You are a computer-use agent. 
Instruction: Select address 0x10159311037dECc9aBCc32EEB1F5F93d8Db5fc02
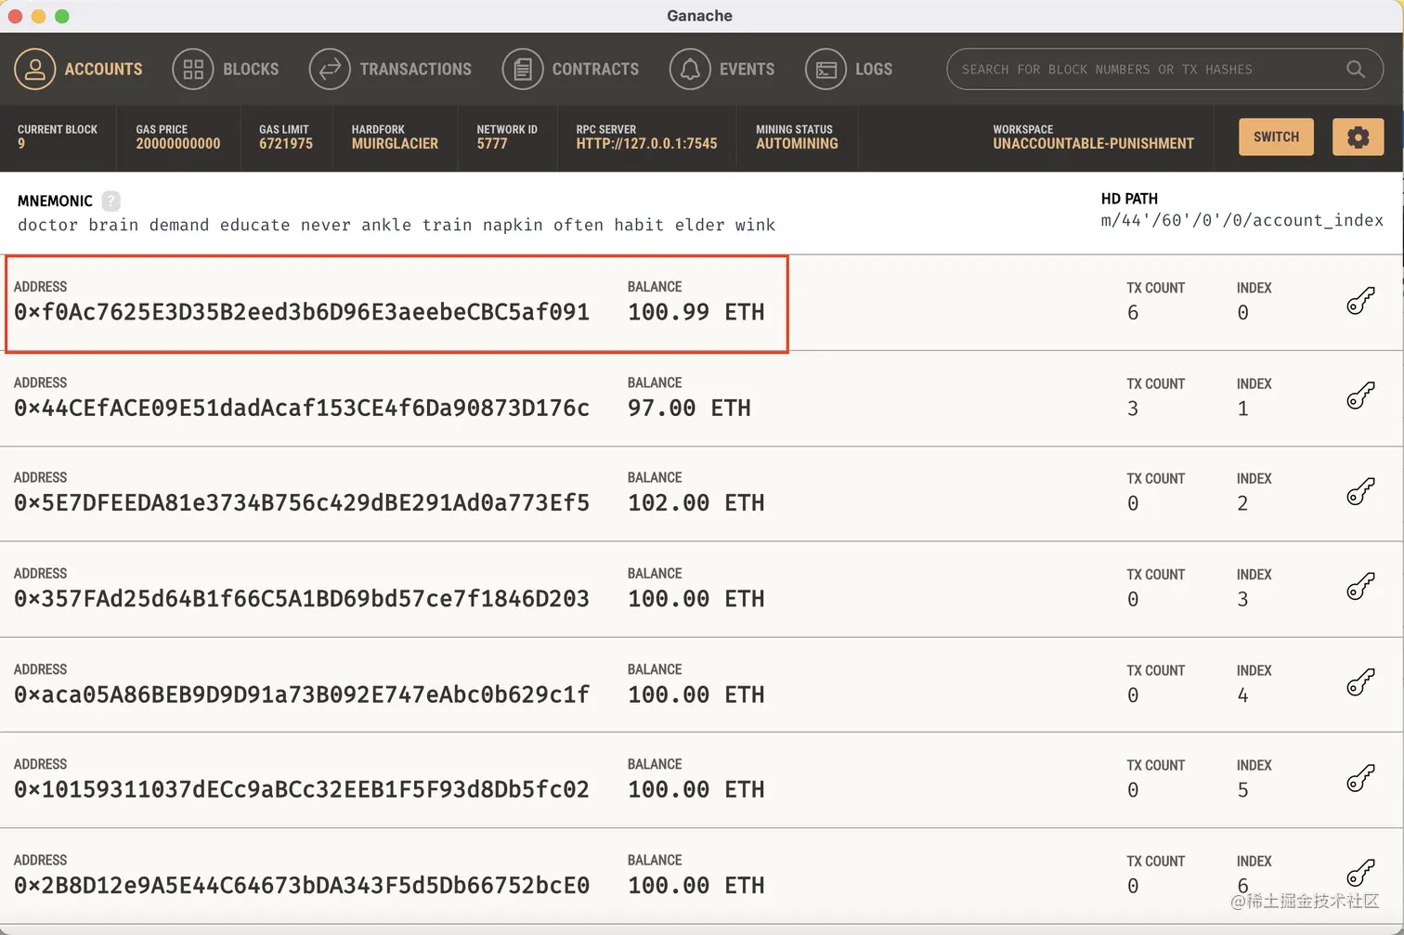(x=302, y=789)
